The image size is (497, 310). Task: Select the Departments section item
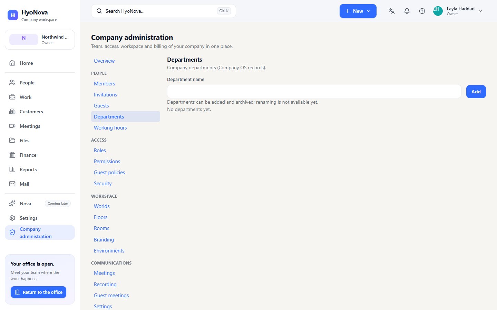(126, 116)
